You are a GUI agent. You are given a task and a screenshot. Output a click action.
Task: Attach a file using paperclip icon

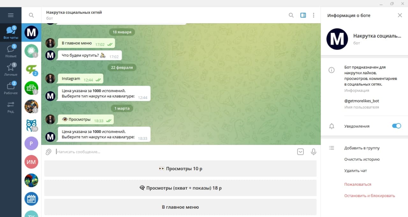click(48, 152)
